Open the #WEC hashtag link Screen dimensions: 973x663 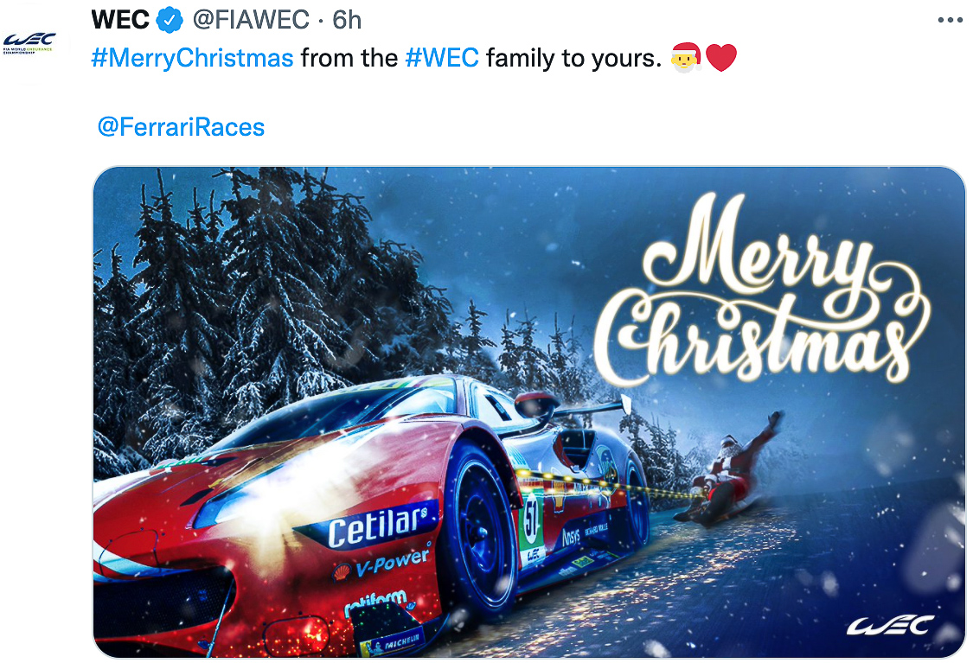[x=442, y=58]
